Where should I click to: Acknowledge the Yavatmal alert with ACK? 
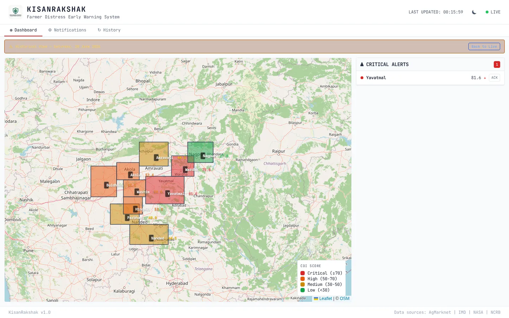(x=495, y=78)
